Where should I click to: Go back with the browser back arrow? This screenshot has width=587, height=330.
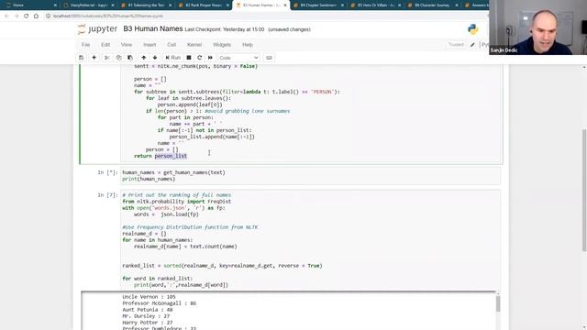click(6, 16)
